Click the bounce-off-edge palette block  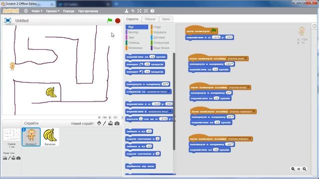point(141,166)
